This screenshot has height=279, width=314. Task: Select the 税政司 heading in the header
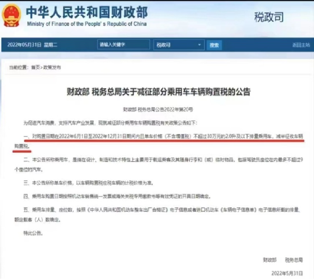coord(269,17)
